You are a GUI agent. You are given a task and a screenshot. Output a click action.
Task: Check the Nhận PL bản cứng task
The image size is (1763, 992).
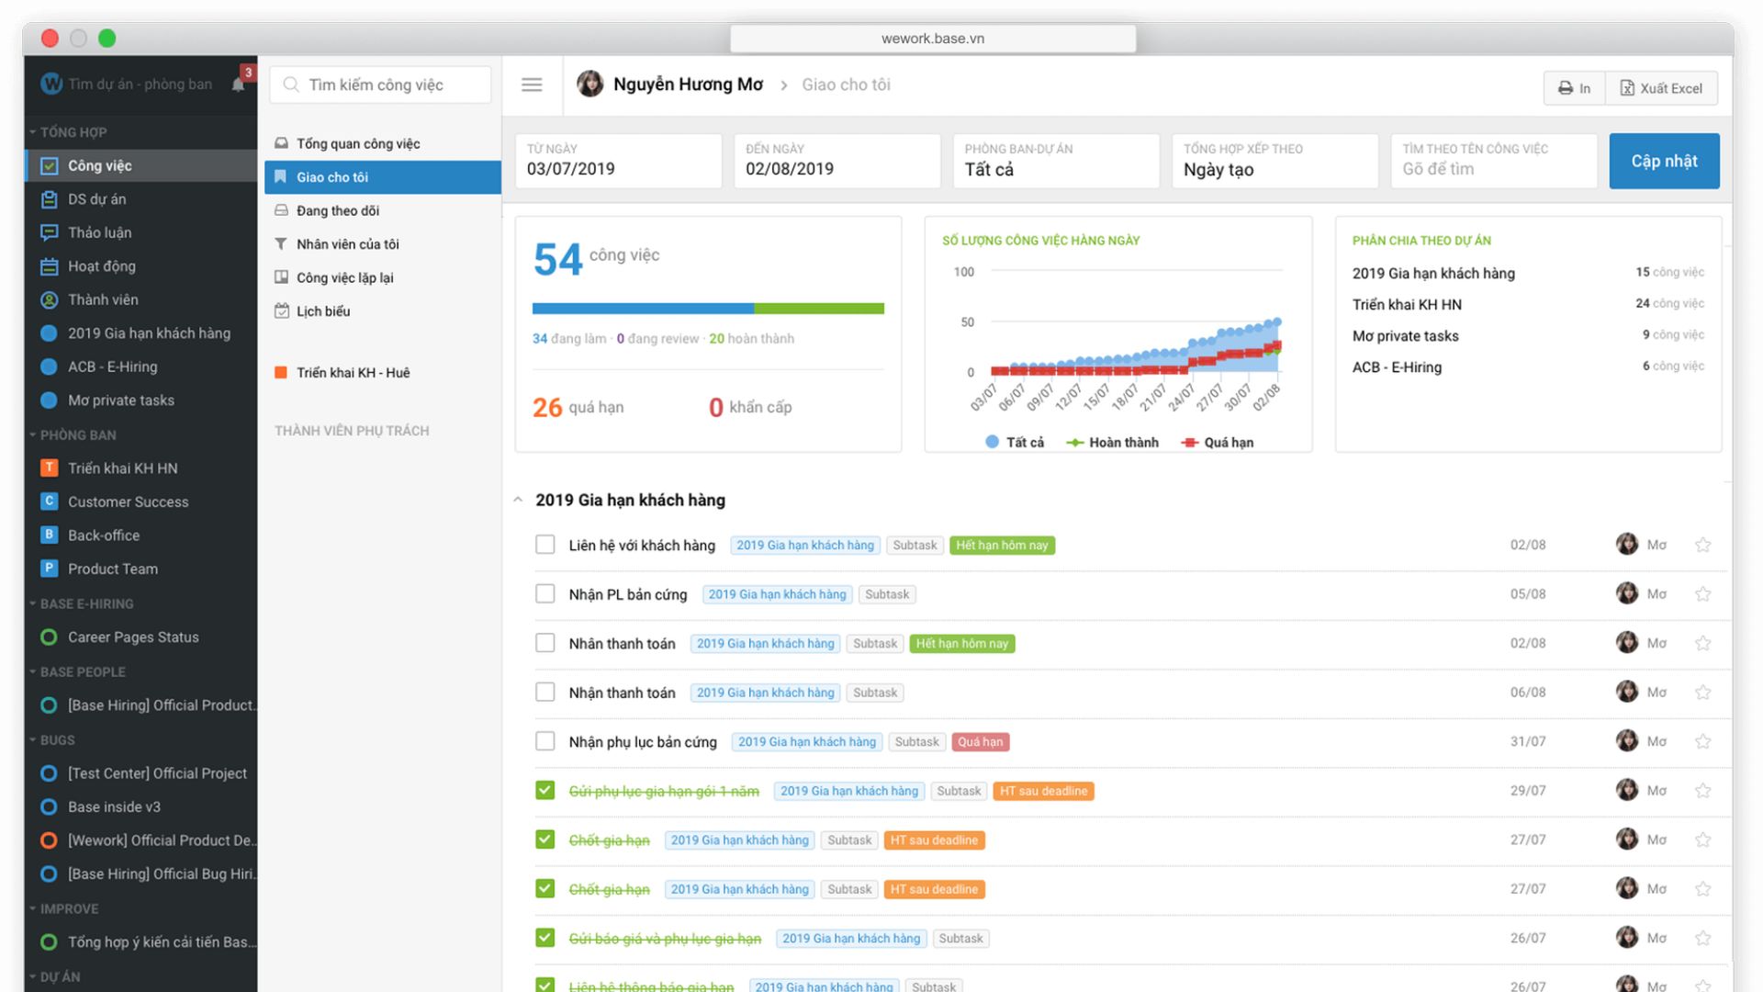545,594
